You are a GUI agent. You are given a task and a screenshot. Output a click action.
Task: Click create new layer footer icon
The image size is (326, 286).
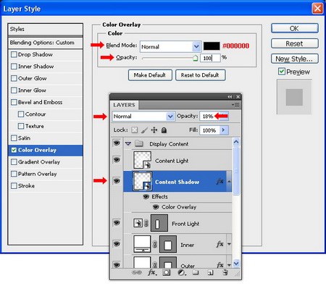(x=210, y=273)
